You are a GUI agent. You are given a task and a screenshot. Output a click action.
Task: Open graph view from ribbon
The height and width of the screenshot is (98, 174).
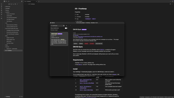pos(1,8)
